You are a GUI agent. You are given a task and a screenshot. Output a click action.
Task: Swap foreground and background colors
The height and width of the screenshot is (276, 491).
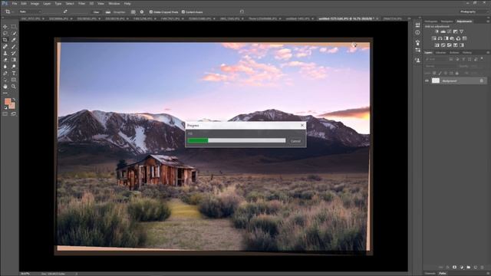[14, 100]
